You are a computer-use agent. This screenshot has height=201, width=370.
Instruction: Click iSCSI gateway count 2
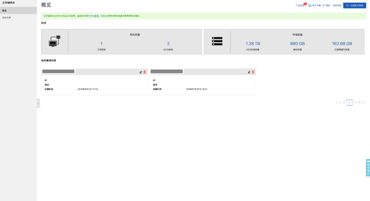(168, 44)
